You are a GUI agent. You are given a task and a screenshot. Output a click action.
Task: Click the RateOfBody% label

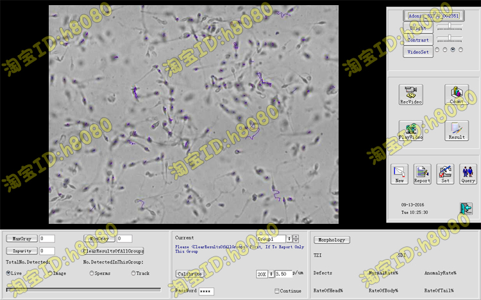click(383, 290)
